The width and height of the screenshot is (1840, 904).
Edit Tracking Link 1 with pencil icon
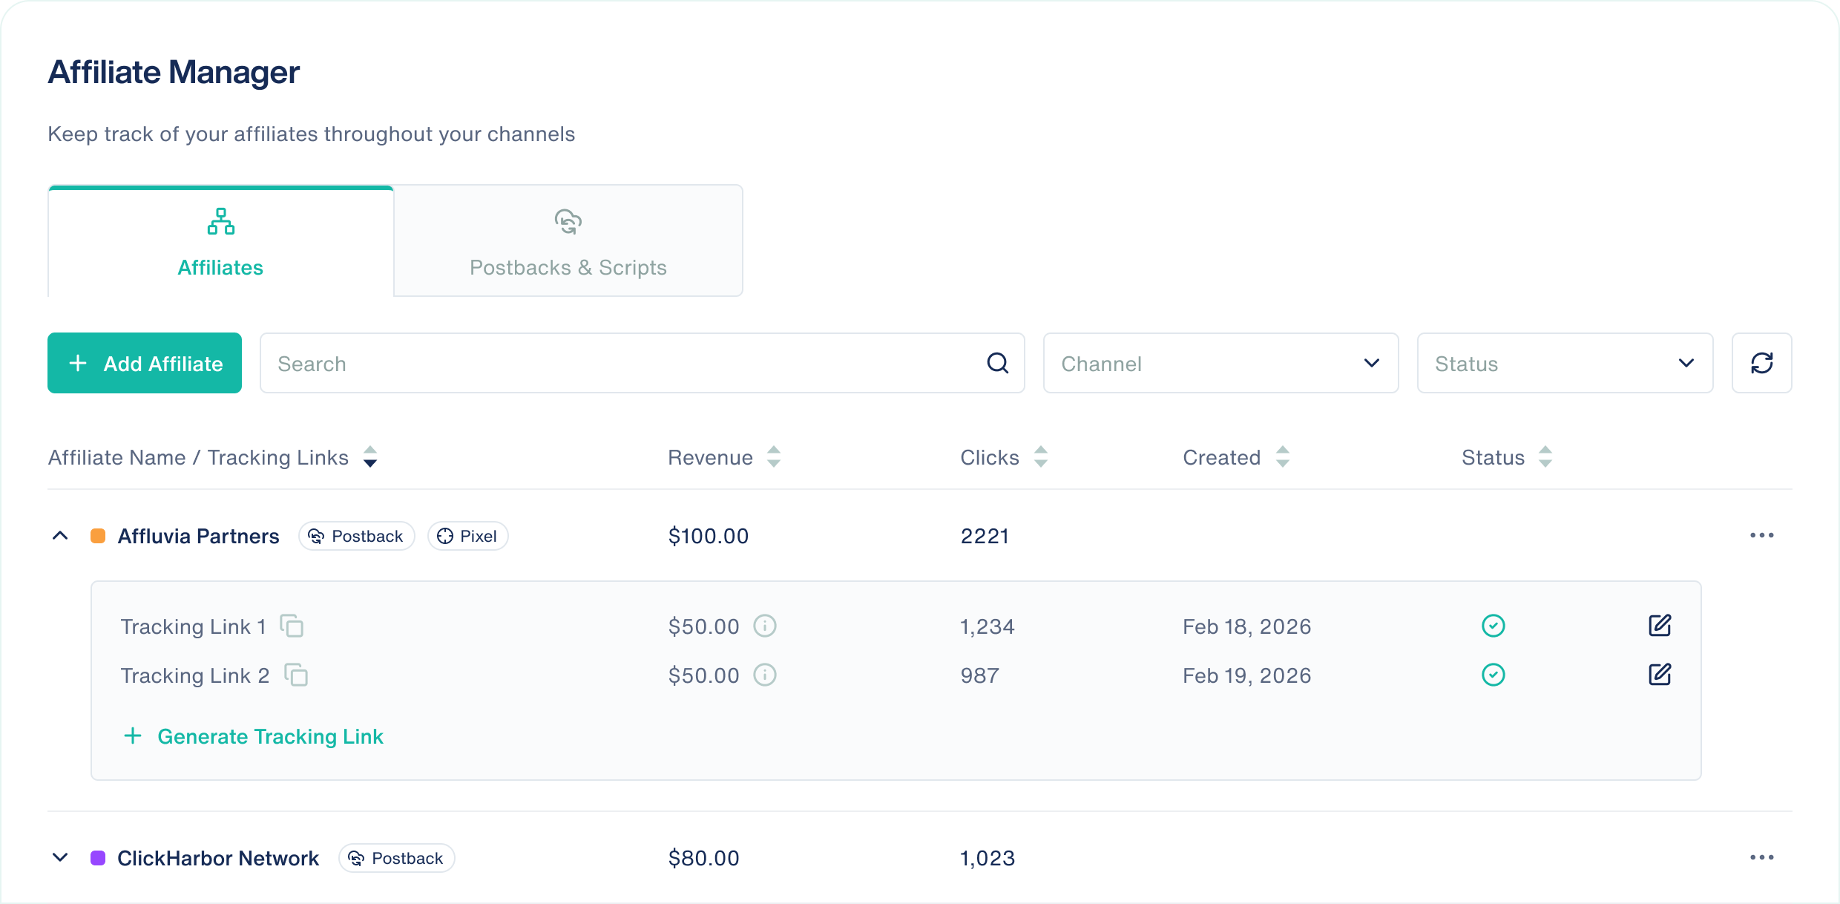coord(1660,626)
